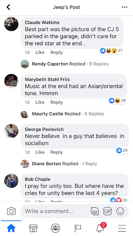Go back using the top-left arrow
Viewport: 133px width, 236px height.
8,7
